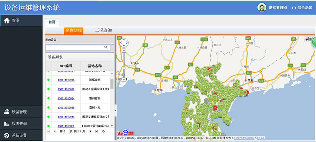Open device link 130114100051

[66, 126]
